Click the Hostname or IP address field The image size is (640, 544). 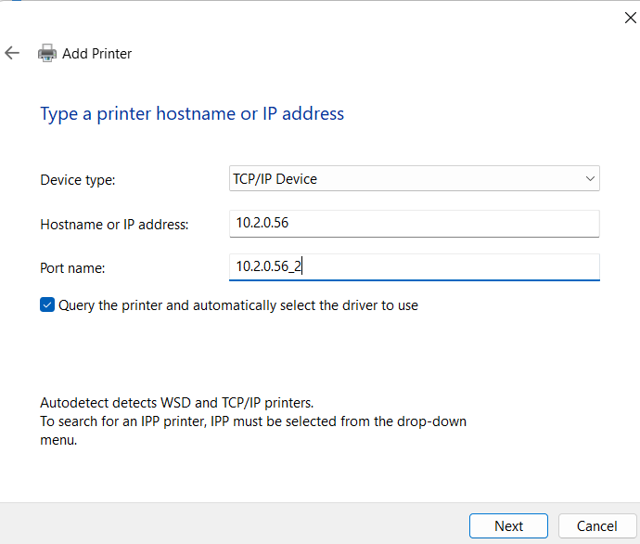coord(415,224)
